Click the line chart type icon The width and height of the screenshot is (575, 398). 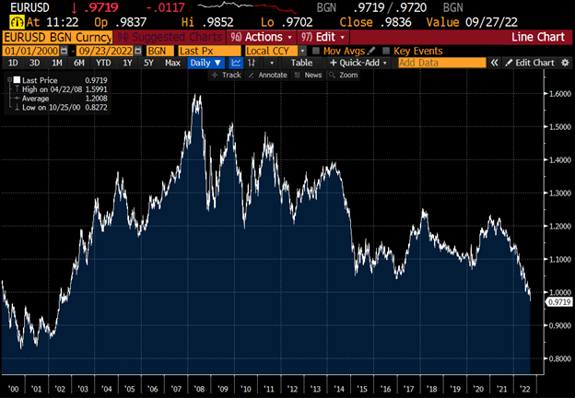coord(235,63)
